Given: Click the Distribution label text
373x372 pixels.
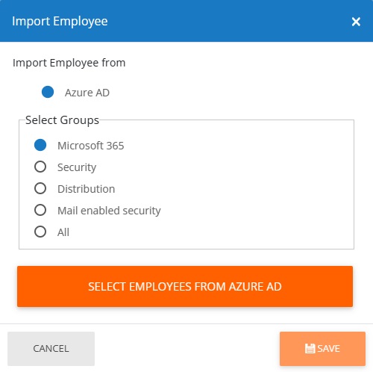Looking at the screenshot, I should (x=86, y=189).
